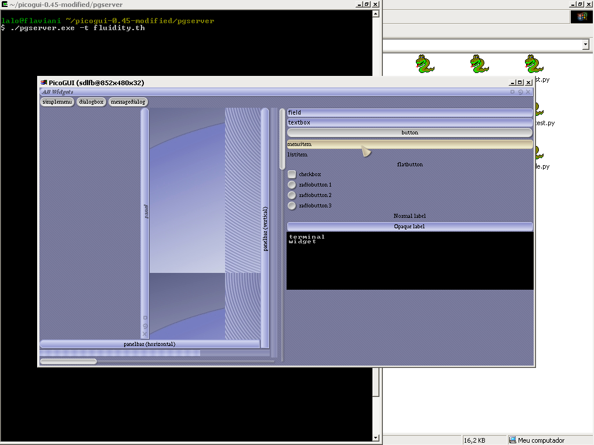Open the simplemenu button
This screenshot has width=594, height=445.
coord(57,102)
